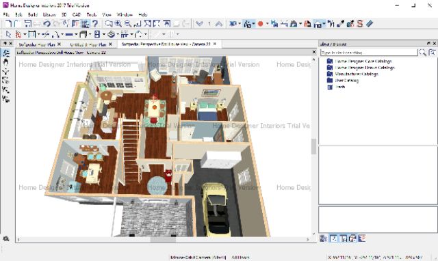Image resolution: width=438 pixels, height=261 pixels.
Task: Click the library search text field
Action: (369, 53)
